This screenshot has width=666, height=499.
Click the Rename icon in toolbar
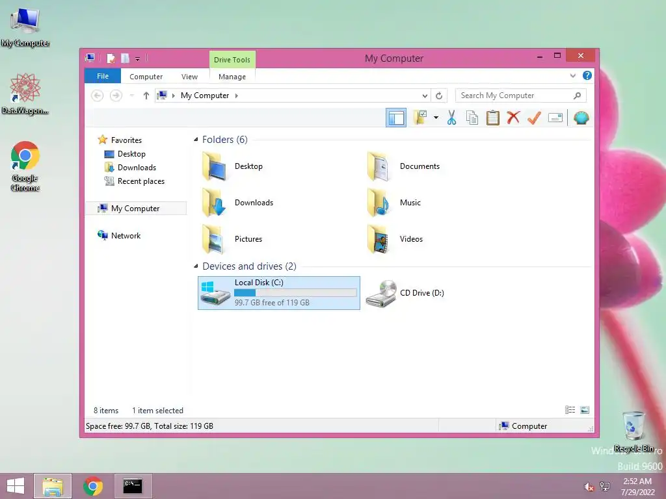click(555, 118)
